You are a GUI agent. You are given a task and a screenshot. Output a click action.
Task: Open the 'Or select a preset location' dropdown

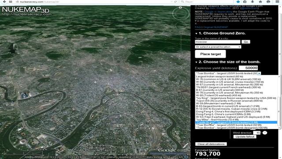point(218,47)
